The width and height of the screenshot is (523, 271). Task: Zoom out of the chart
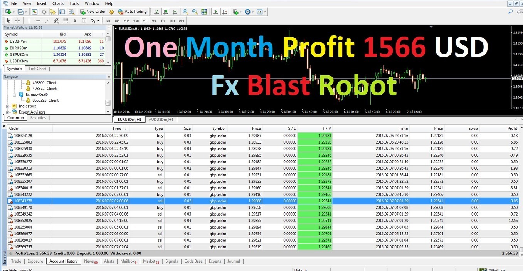click(195, 12)
